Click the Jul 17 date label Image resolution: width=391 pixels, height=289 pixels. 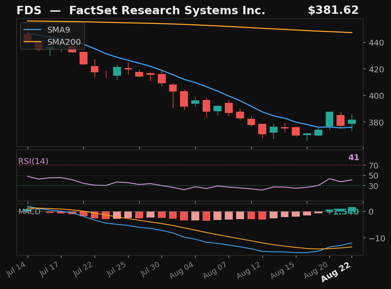[50, 269]
